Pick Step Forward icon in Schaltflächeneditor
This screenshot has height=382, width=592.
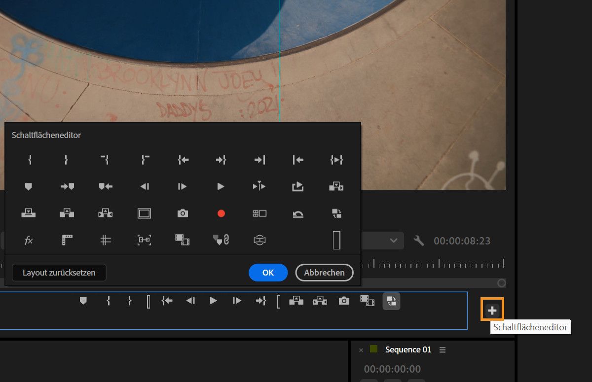point(183,186)
